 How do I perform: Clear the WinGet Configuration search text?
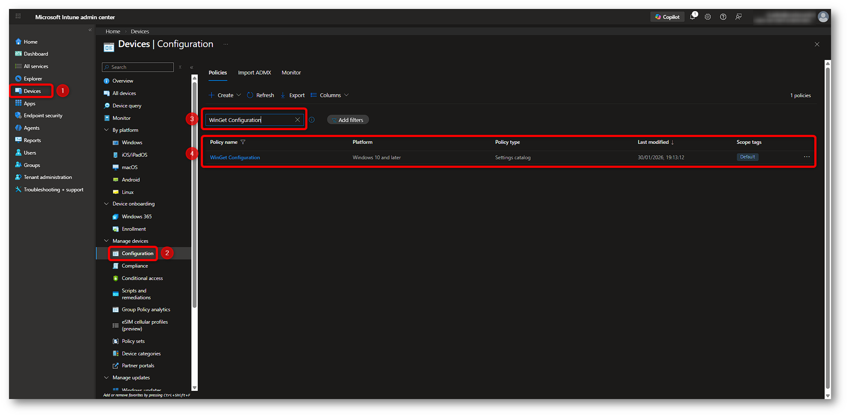tap(297, 120)
